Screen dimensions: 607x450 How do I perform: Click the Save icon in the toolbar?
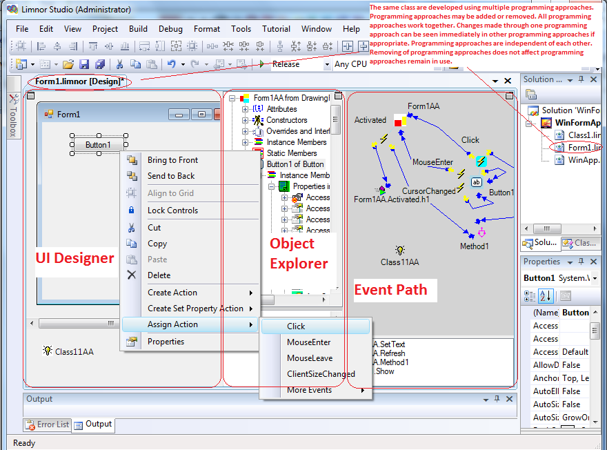[84, 64]
